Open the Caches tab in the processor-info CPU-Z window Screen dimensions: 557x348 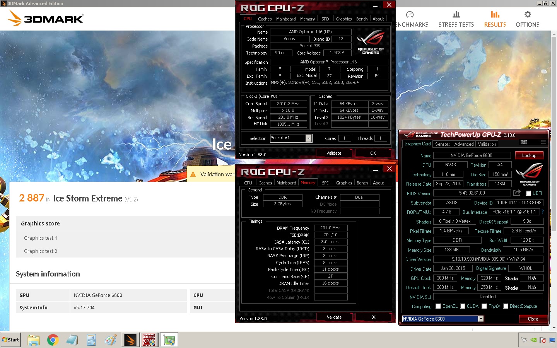point(265,19)
